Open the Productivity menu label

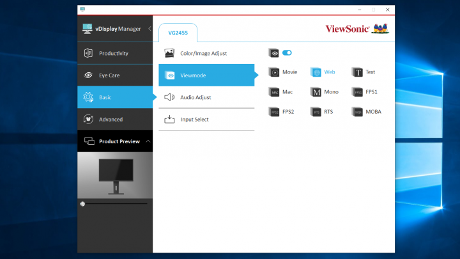click(x=114, y=53)
